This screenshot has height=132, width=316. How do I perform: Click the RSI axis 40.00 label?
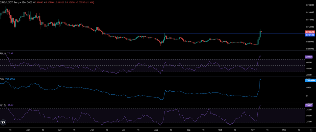click(x=309, y=68)
